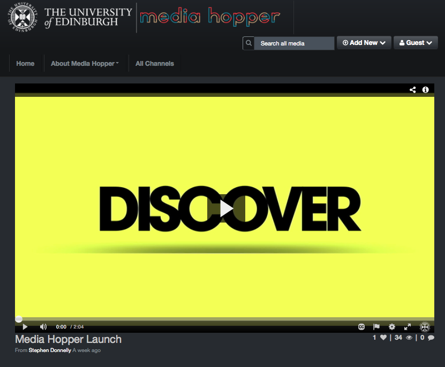Click the search magnifier icon
The image size is (445, 367).
coord(248,43)
